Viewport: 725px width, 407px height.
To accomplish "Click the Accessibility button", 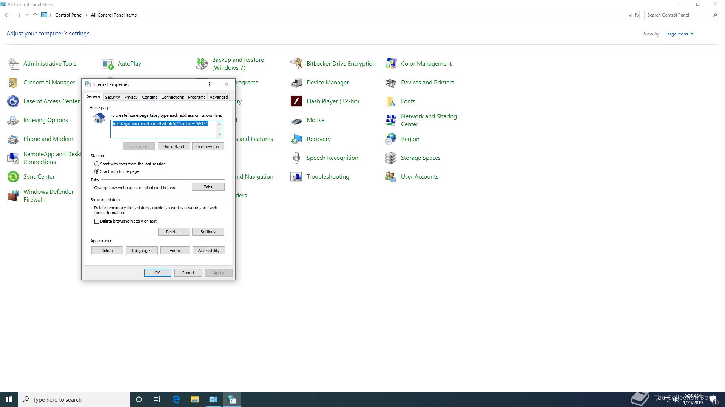I will click(x=209, y=251).
